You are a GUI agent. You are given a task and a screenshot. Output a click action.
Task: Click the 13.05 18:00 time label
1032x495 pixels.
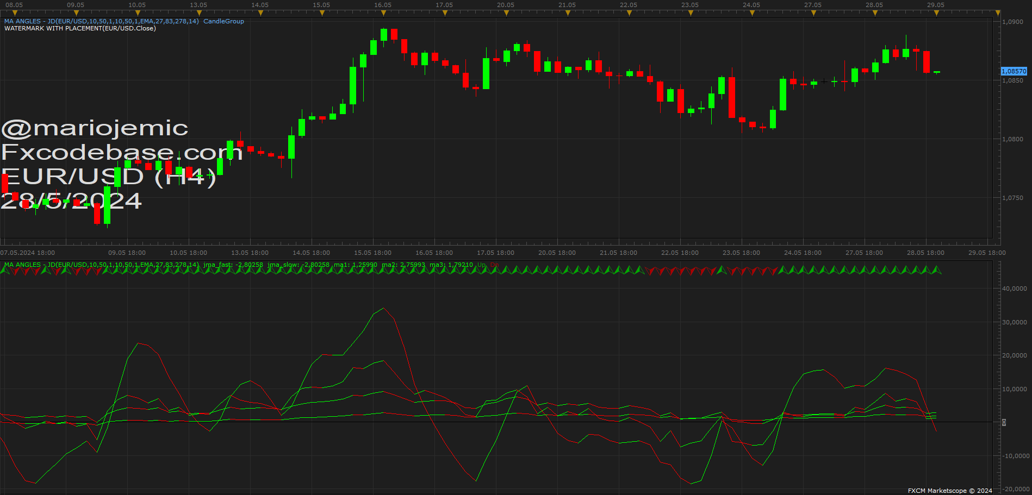(x=250, y=253)
